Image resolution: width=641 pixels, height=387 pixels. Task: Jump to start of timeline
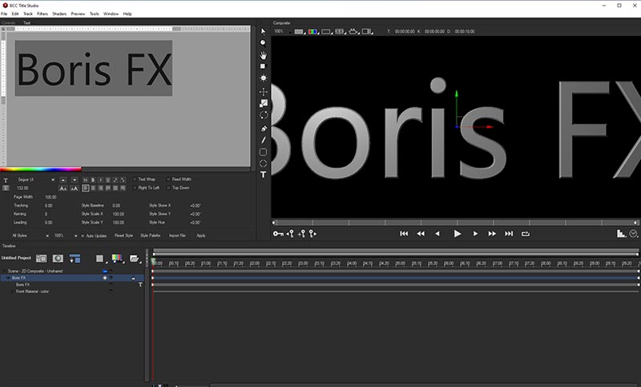[404, 234]
